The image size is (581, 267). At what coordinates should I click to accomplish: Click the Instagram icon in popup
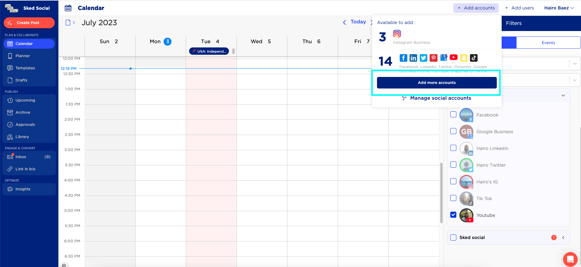(397, 34)
